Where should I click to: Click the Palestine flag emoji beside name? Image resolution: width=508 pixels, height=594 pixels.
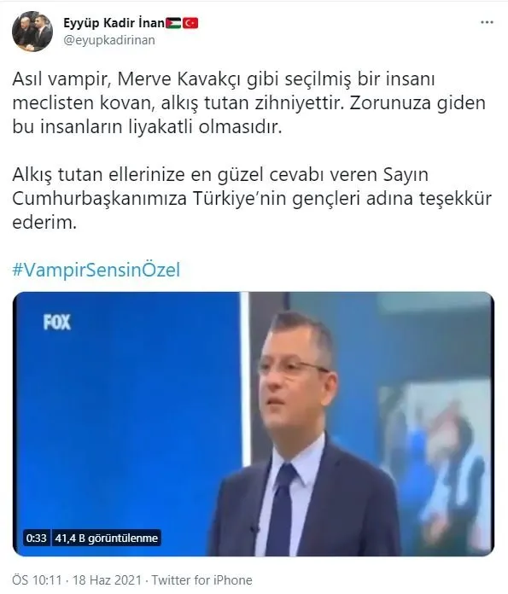[x=173, y=24]
